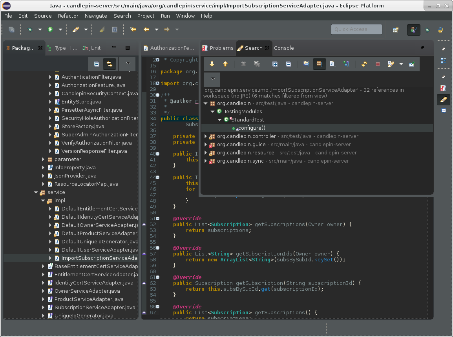Click the Debug bug toolbar icon

(30, 29)
